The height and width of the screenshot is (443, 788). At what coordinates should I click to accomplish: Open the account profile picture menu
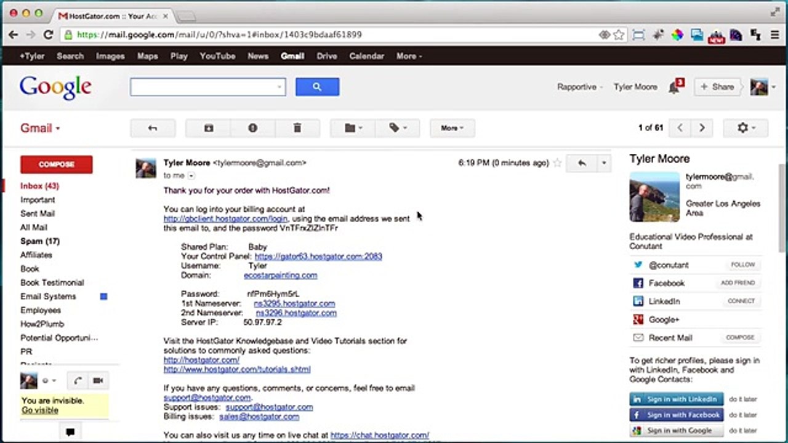(x=762, y=87)
